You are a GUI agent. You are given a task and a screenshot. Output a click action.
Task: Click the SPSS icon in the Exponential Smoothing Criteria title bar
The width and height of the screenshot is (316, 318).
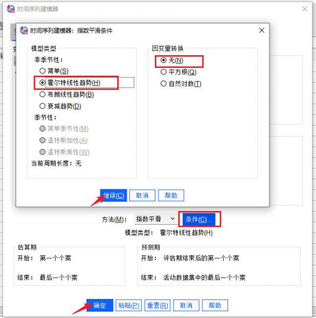(24, 30)
